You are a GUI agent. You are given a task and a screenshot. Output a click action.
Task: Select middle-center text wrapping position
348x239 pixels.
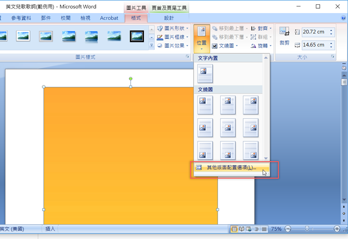(228, 128)
